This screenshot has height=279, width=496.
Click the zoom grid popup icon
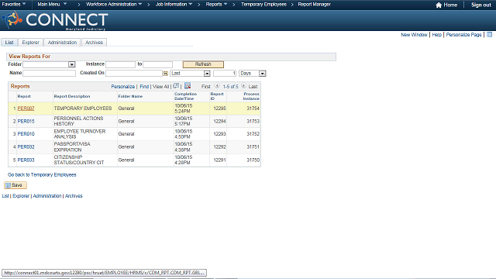[176, 86]
